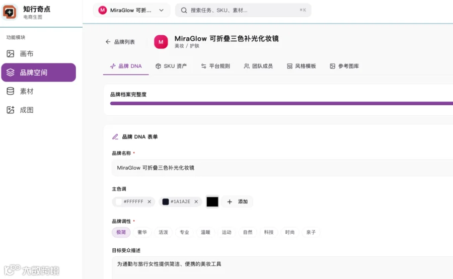The width and height of the screenshot is (453, 279).
Task: Select 品牌空间 in the sidebar
Action: (x=38, y=73)
